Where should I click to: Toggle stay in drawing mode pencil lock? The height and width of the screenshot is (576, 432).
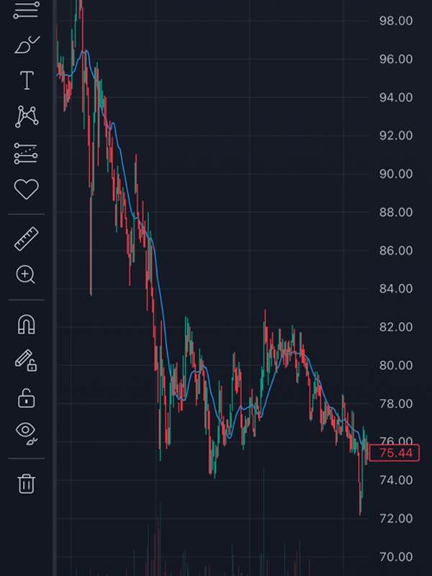pyautogui.click(x=26, y=361)
